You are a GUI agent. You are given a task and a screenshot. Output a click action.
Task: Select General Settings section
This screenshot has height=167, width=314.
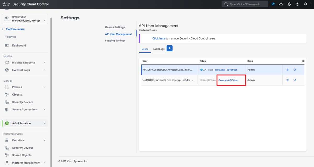click(x=115, y=27)
